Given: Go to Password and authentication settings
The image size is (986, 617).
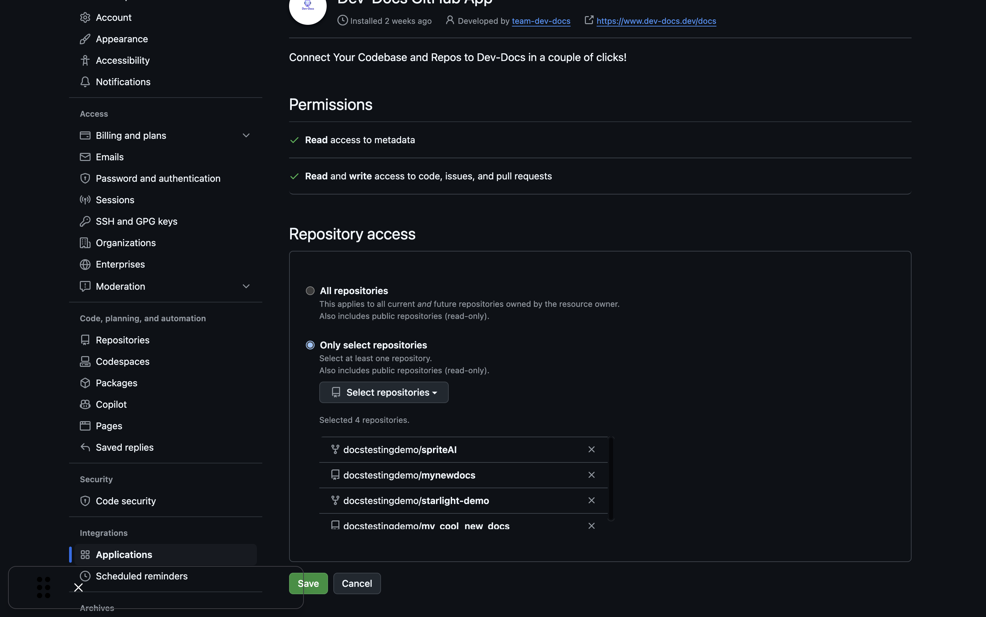Looking at the screenshot, I should (158, 179).
